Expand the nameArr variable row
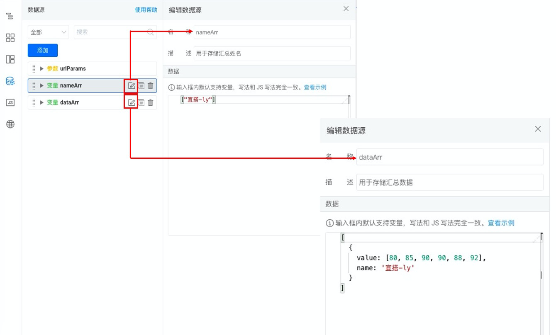556x335 pixels. tap(41, 86)
